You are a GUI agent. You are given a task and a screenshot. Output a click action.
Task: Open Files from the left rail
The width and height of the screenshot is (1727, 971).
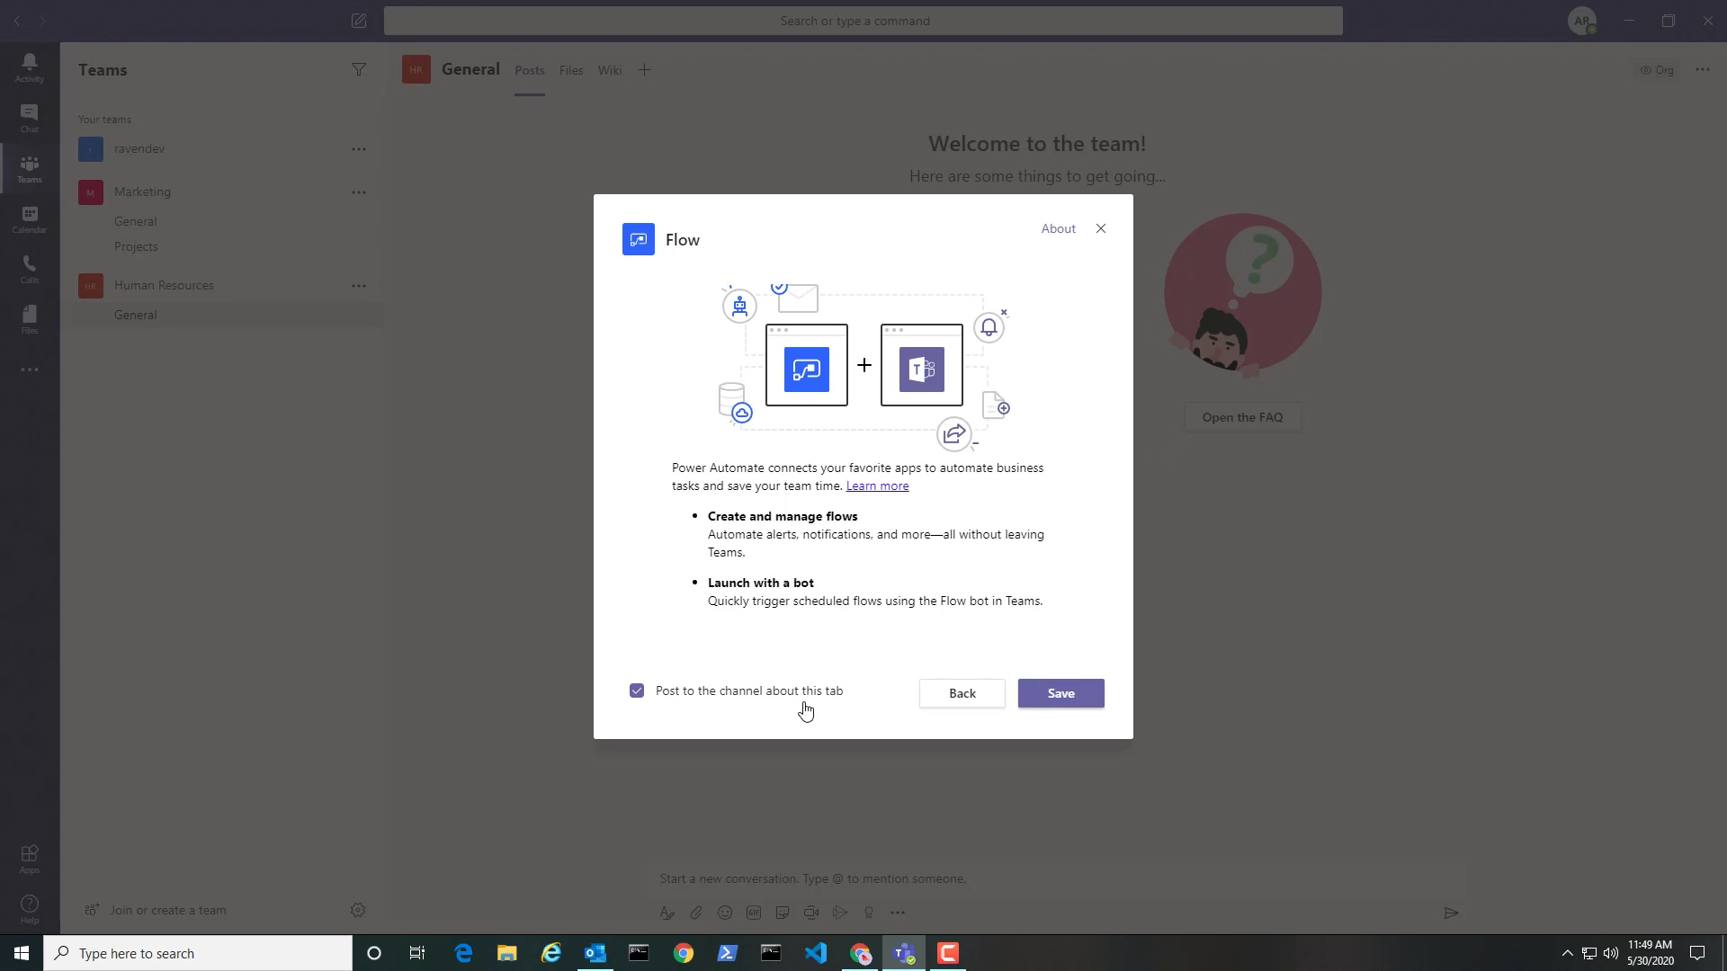pyautogui.click(x=30, y=319)
